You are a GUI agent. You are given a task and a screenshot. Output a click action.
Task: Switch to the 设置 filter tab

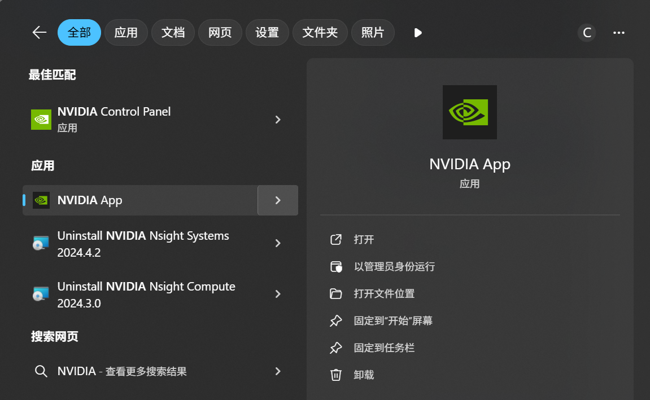pyautogui.click(x=267, y=32)
